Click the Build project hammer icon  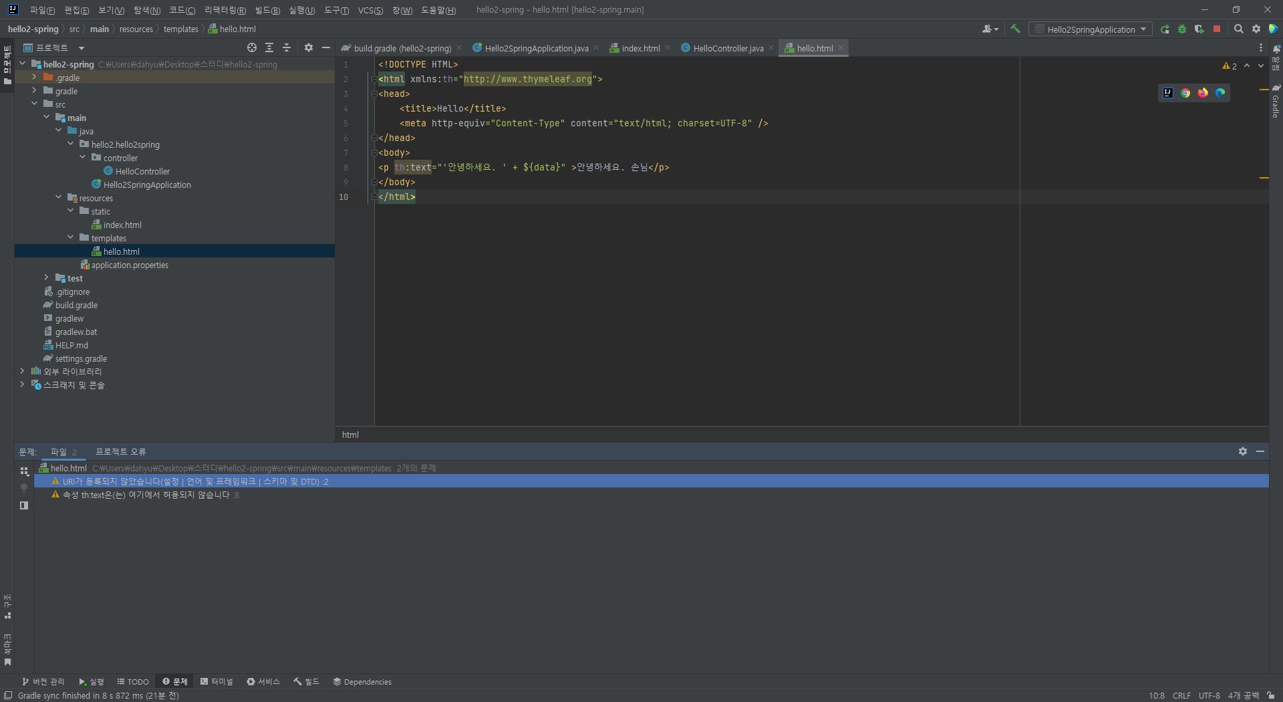tap(1015, 29)
